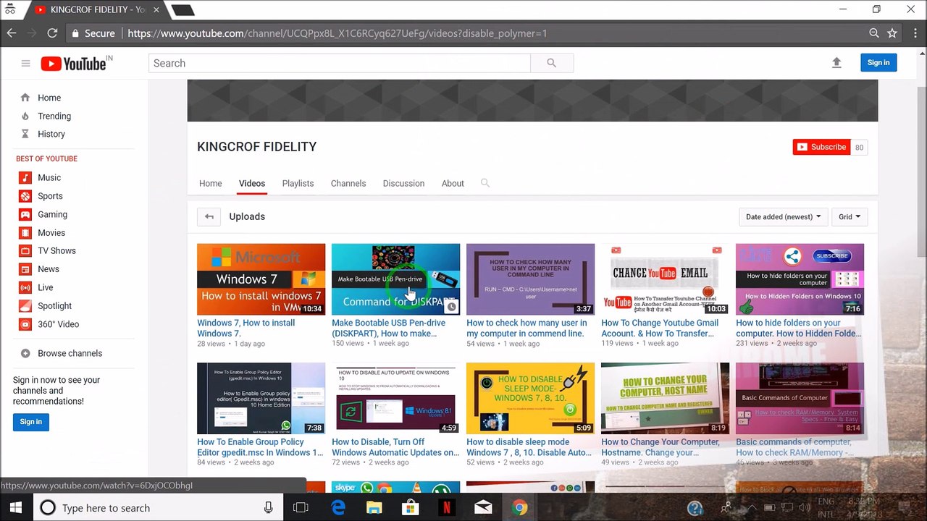Click the Windows taskbar search box
Image resolution: width=927 pixels, height=521 pixels.
pos(157,508)
